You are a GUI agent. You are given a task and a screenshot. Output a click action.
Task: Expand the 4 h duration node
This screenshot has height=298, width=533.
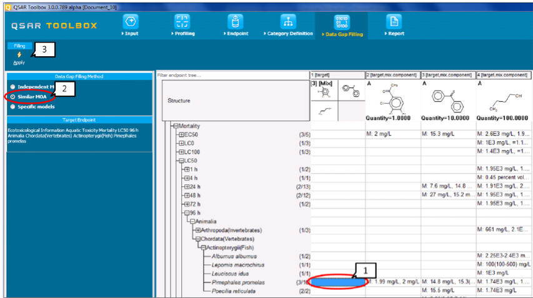[x=187, y=178]
